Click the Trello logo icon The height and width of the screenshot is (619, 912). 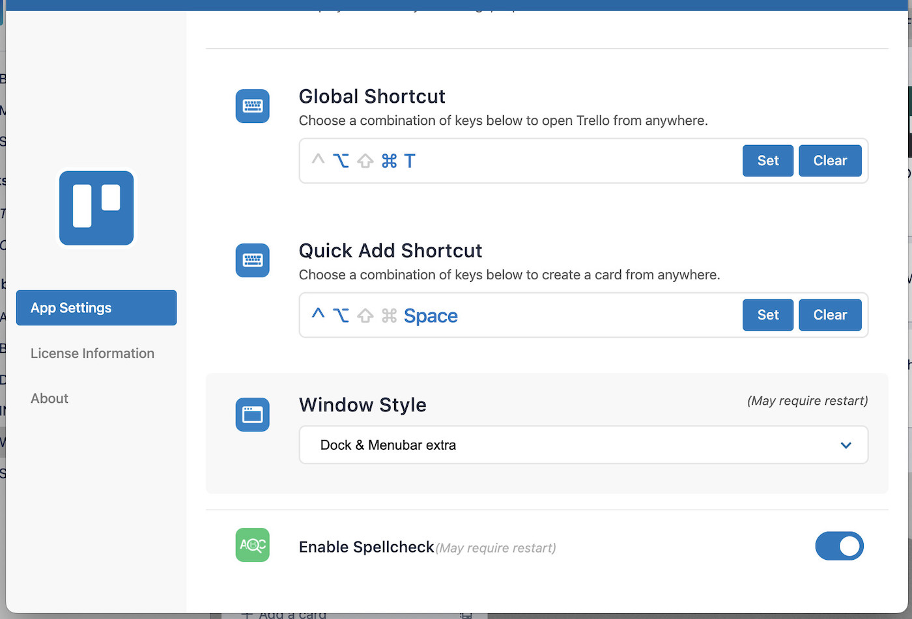point(96,208)
